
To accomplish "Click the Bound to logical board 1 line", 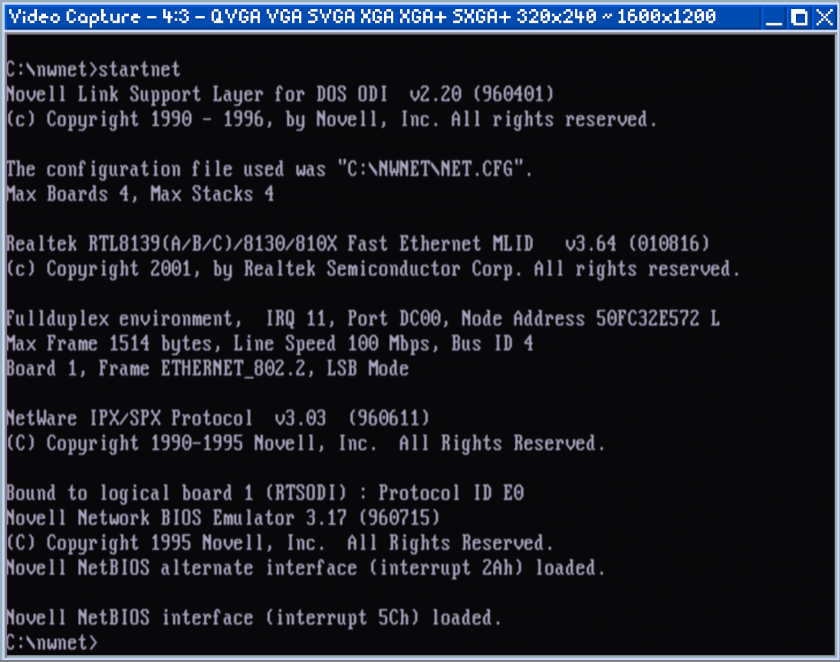I will (265, 493).
